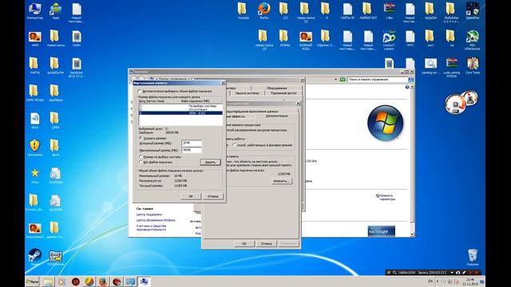This screenshot has width=511, height=287.
Task: Click the 'Задать' button
Action: coord(210,162)
